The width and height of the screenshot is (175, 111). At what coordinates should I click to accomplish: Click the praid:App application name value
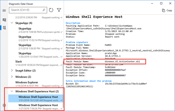click(111, 53)
